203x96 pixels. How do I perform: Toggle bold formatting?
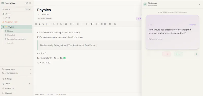(36, 24)
